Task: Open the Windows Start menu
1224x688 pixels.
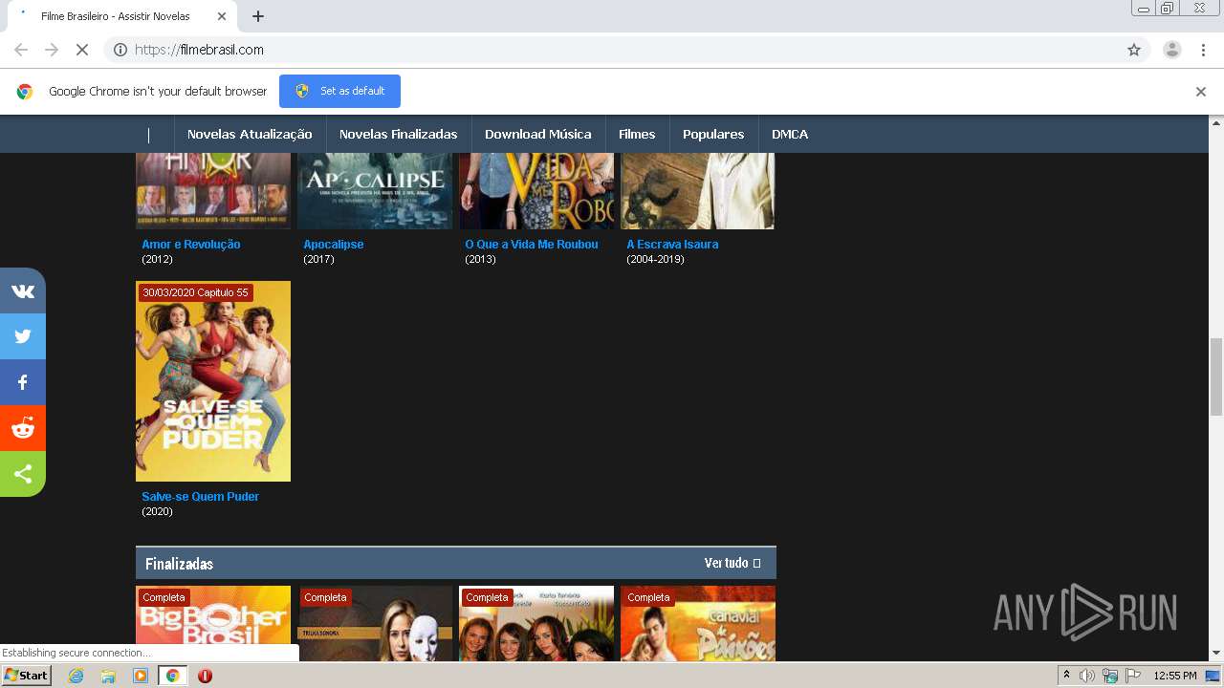Action: point(27,676)
